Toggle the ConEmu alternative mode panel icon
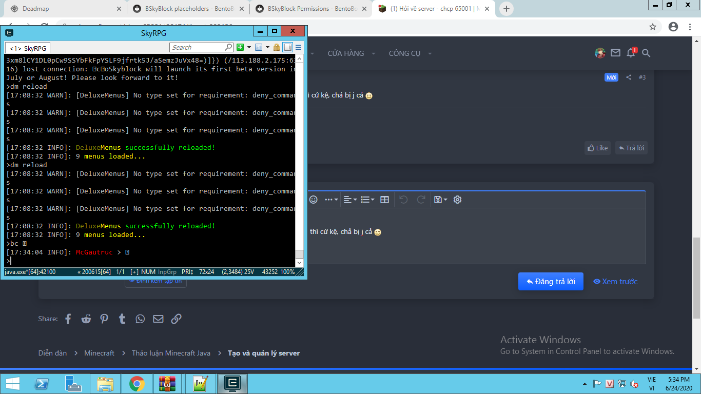 click(287, 47)
